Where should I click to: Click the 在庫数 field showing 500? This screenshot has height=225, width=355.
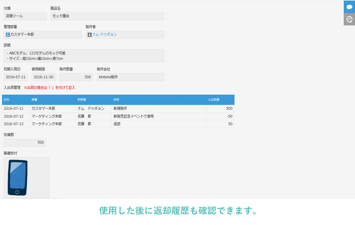coord(25,142)
